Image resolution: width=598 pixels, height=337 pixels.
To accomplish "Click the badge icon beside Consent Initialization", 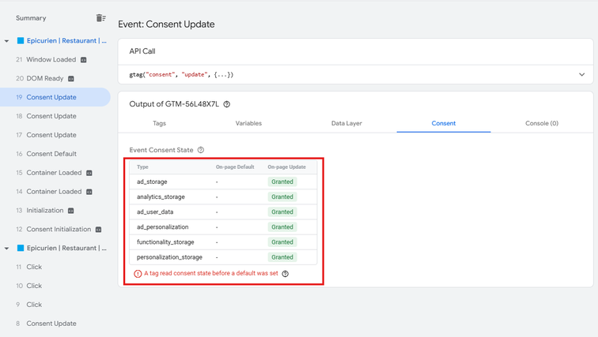I will (x=99, y=230).
